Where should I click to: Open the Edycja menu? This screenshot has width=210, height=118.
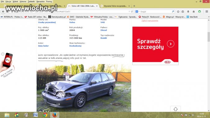point(8,2)
